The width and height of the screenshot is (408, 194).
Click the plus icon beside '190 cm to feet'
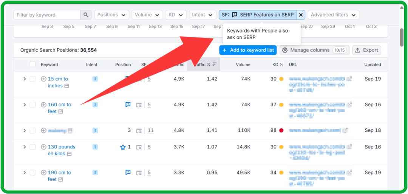43,172
